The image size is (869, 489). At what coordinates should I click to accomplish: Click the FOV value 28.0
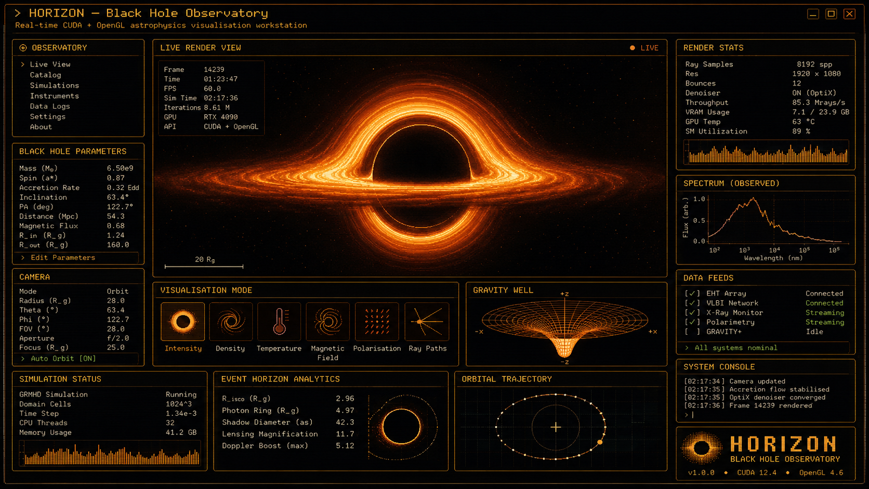(116, 329)
